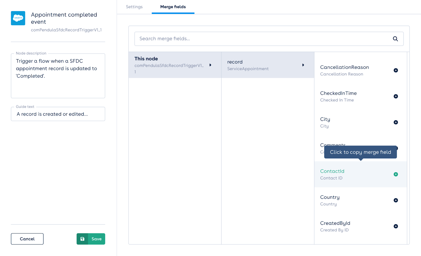Focus the Search merge fields box
Image resolution: width=421 pixels, height=256 pixels.
point(263,39)
